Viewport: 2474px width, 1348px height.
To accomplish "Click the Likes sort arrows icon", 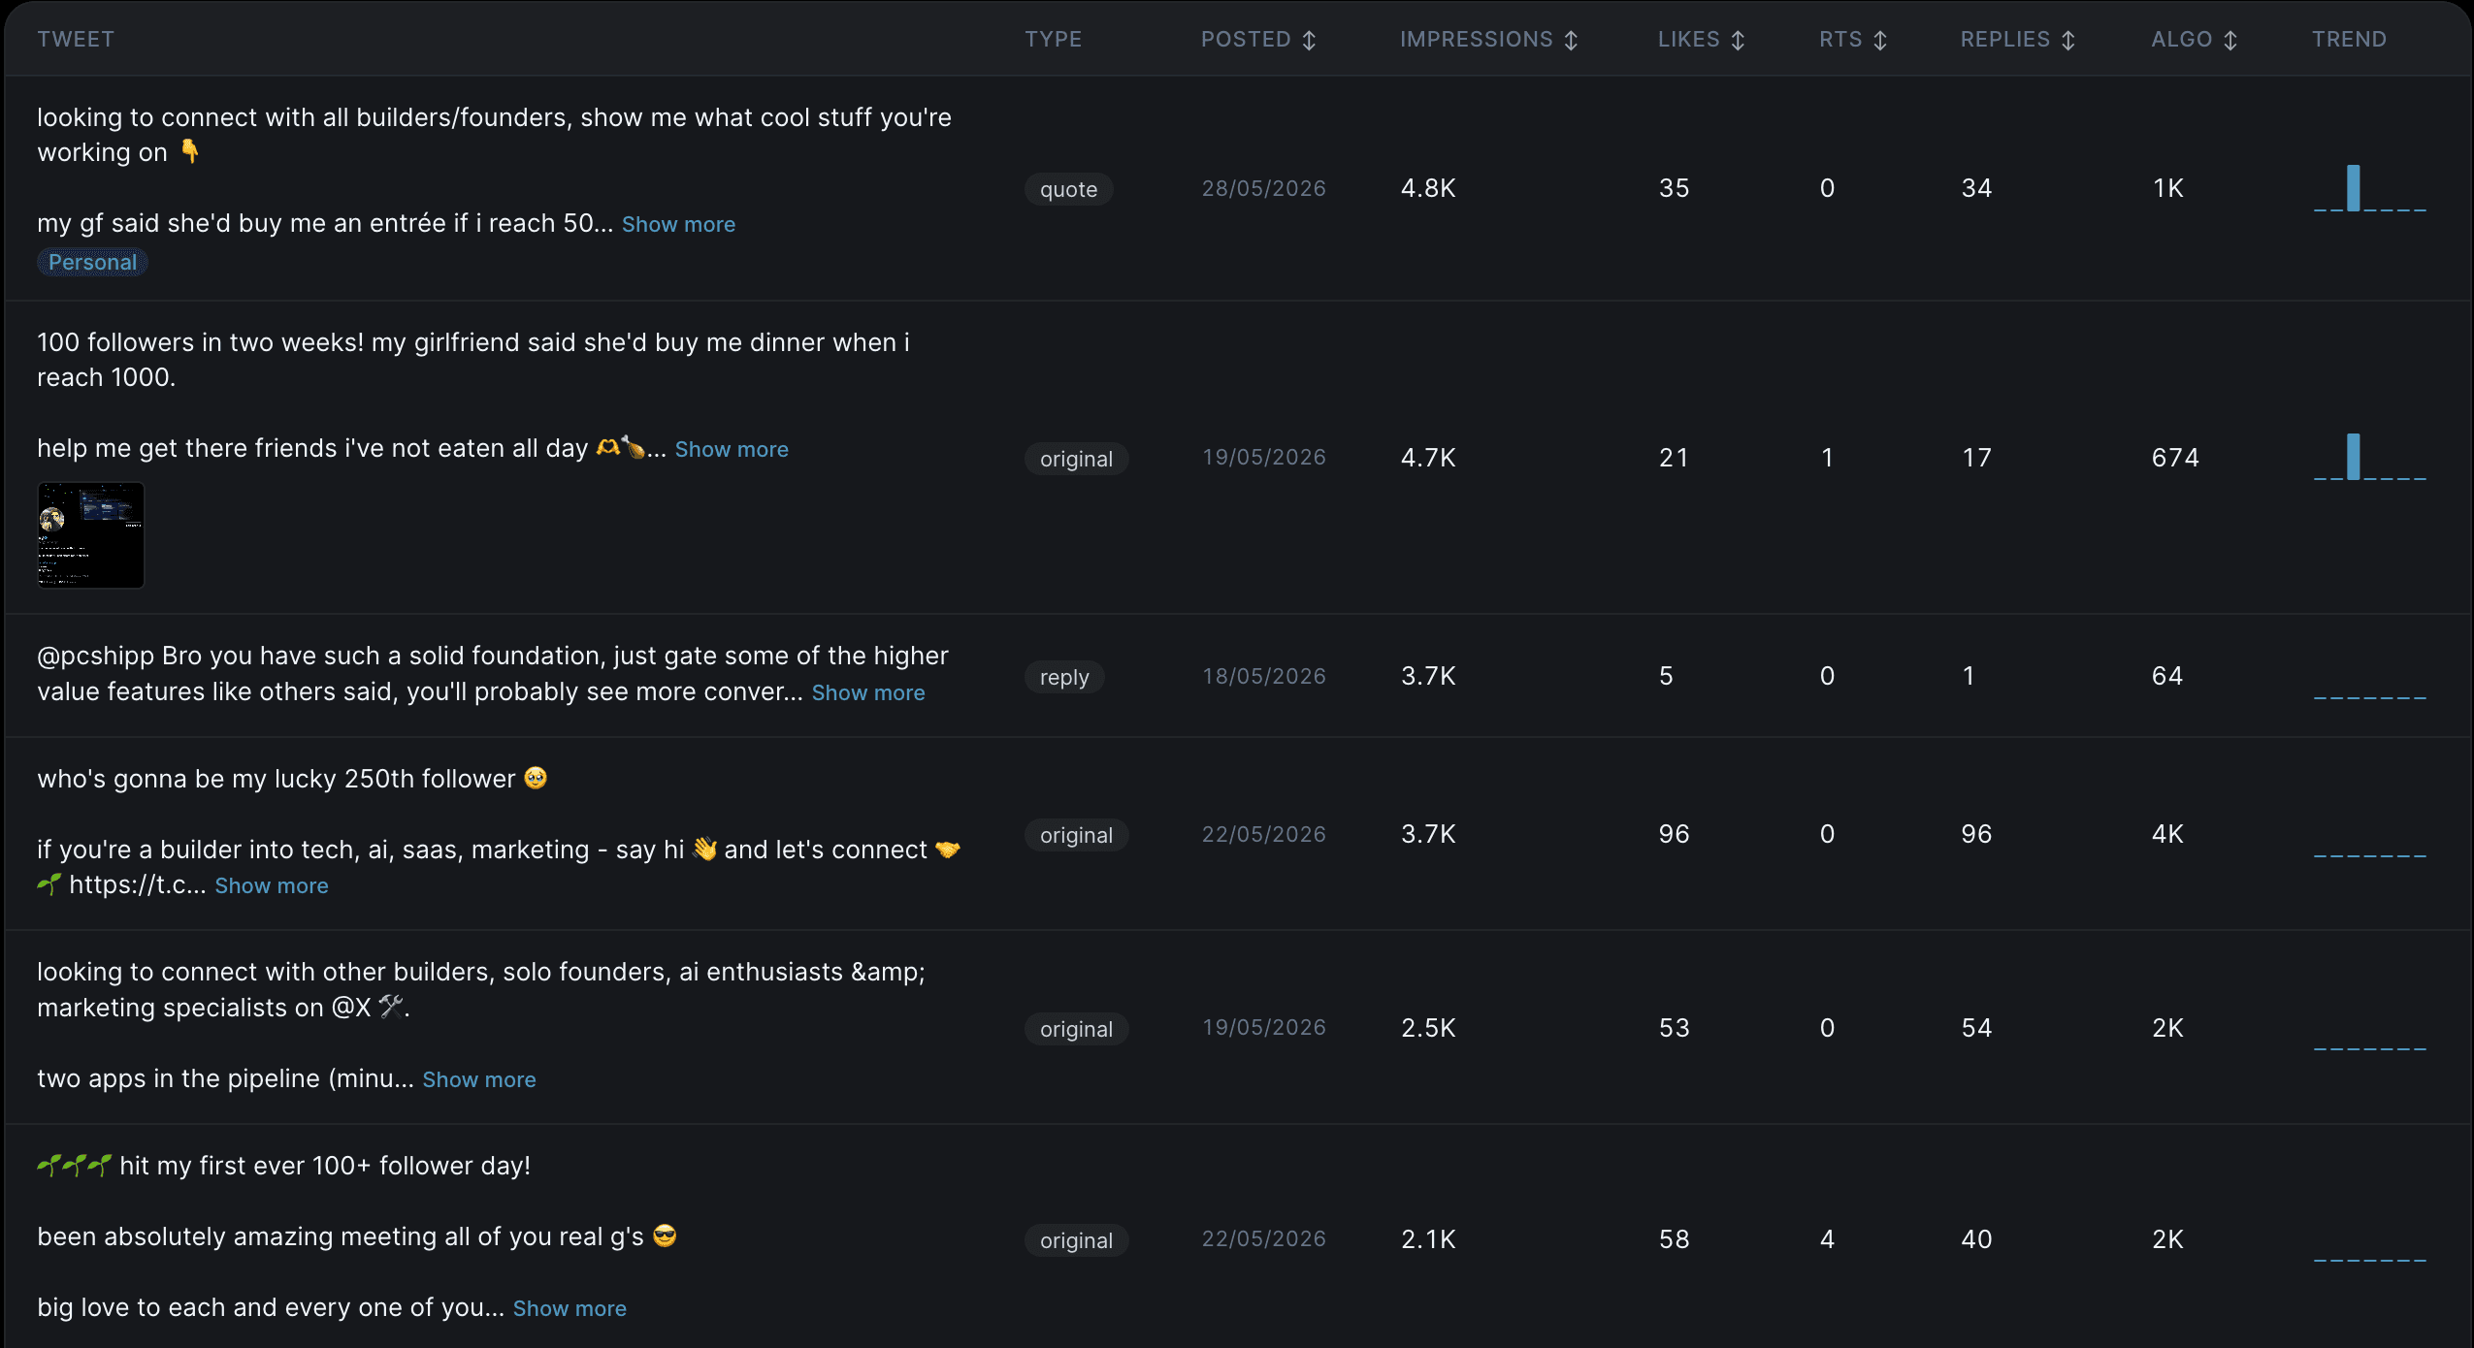I will [x=1738, y=40].
